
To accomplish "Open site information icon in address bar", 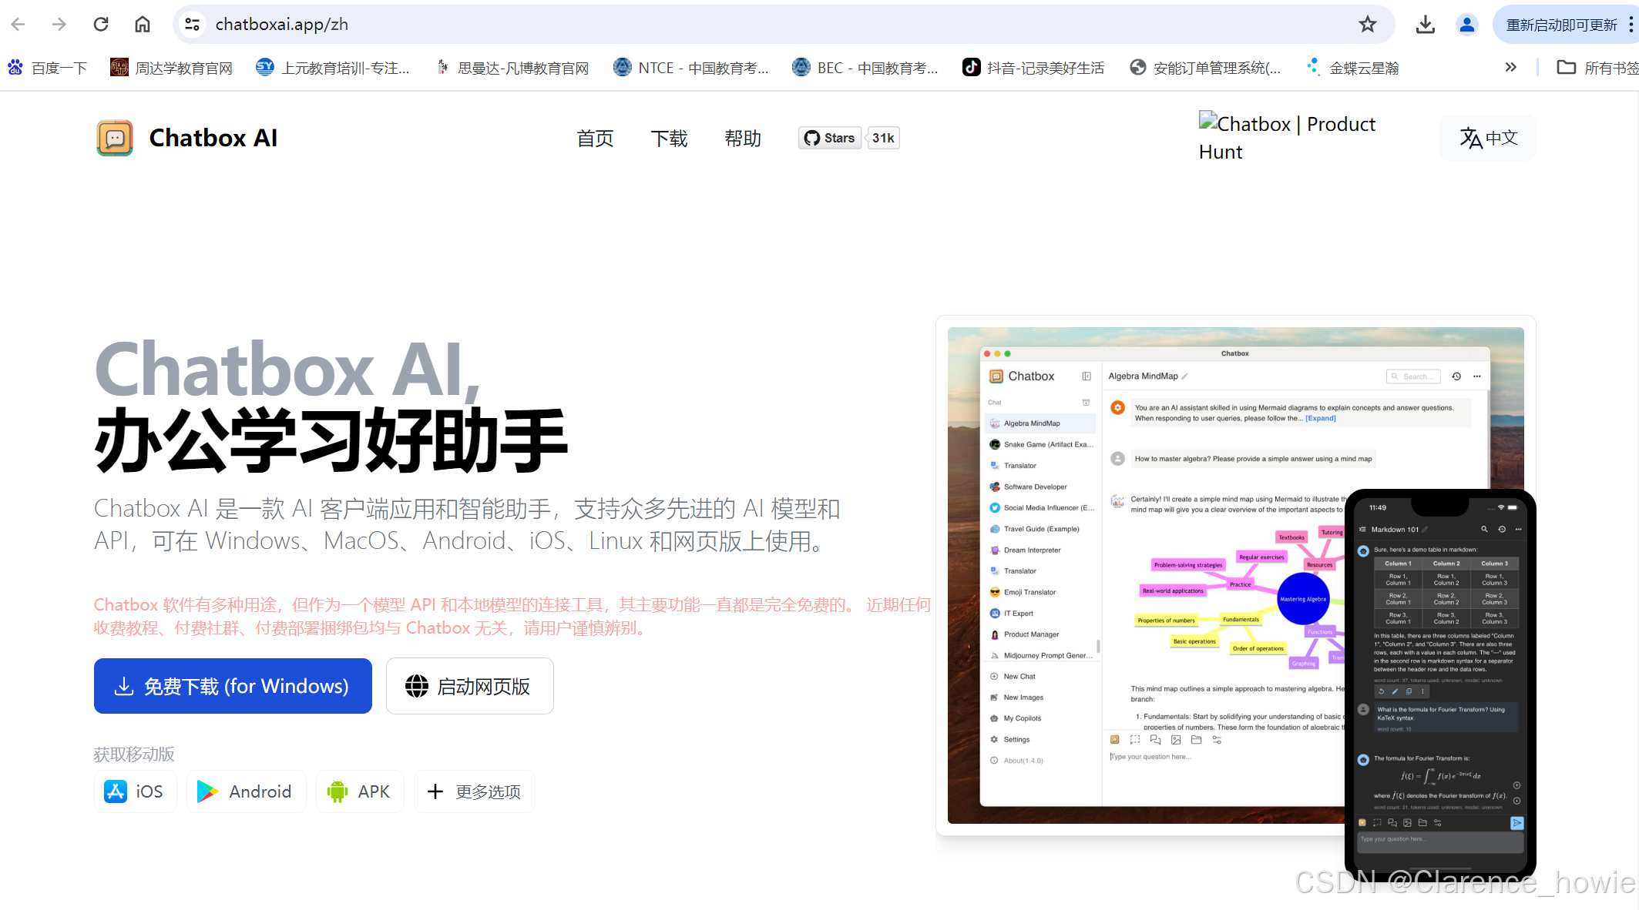I will click(193, 25).
